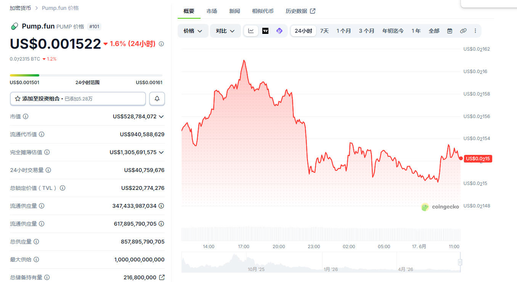Image resolution: width=517 pixels, height=282 pixels.
Task: Go to 加密货币 breadcrumb link
Action: point(20,8)
